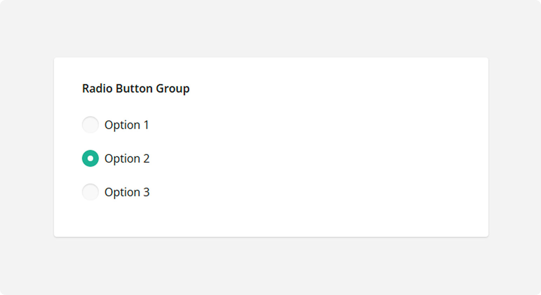Screen dimensions: 541x295
Task: Click the unselected radio above Option 2
Action: 90,125
